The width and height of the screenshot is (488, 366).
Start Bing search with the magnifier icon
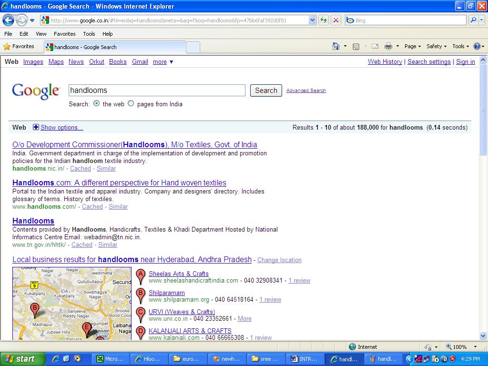(x=473, y=20)
